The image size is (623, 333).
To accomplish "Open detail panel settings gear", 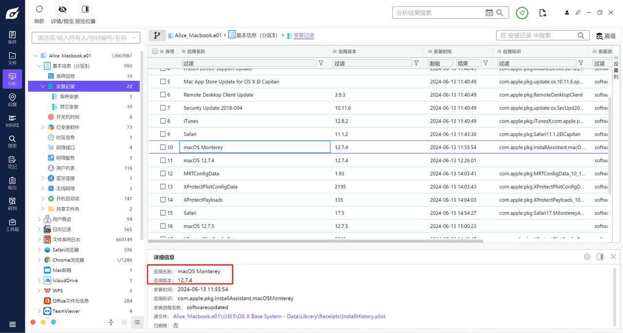I will (587, 257).
